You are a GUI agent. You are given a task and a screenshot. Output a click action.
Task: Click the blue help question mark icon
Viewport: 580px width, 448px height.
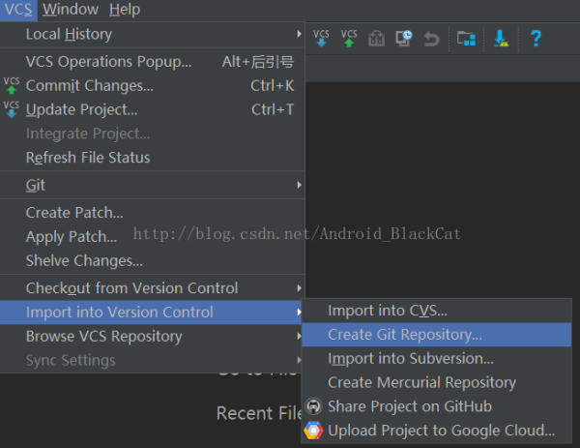536,39
